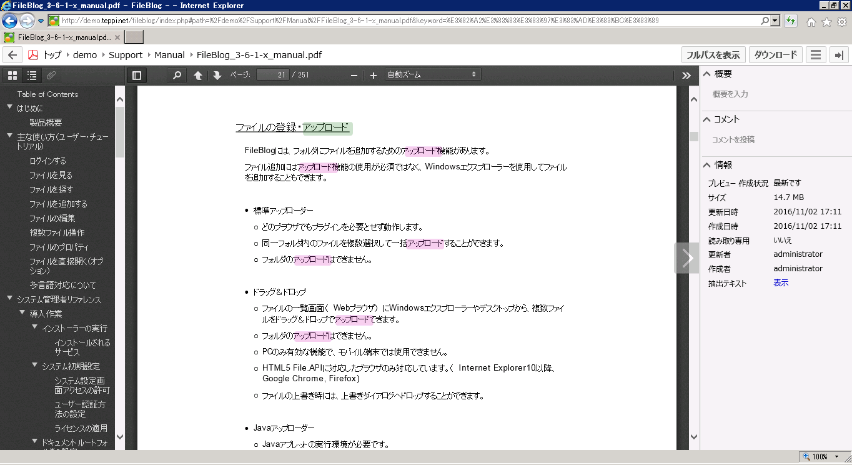Click the red PDF file icon
Viewport: 852px width, 465px height.
tap(32, 55)
